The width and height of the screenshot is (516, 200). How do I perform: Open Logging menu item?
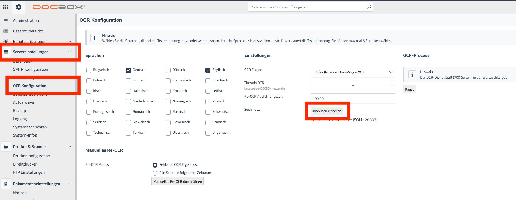tap(20, 119)
